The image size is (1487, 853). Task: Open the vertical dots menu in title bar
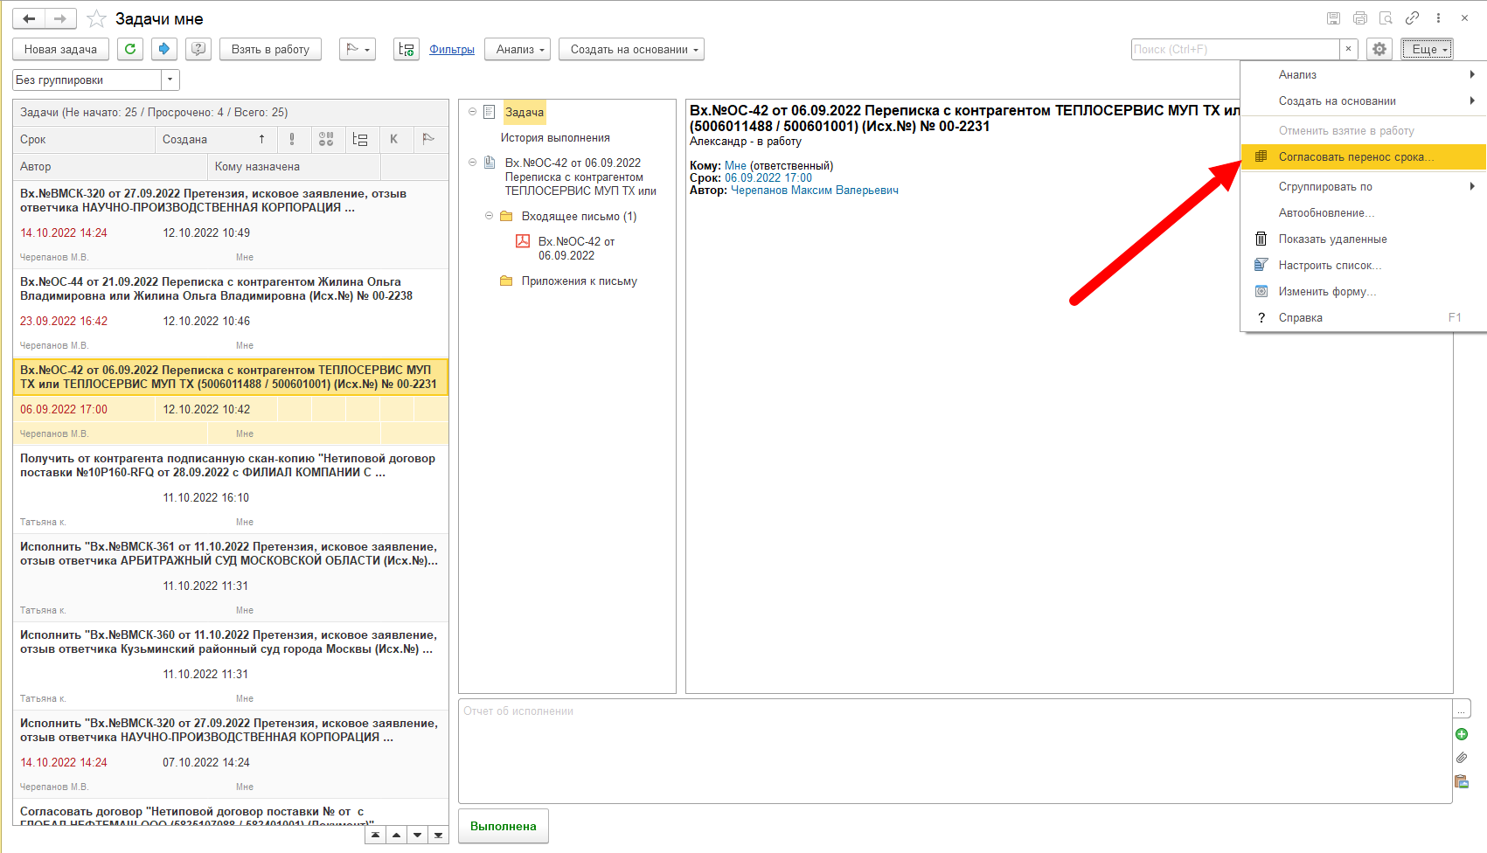pyautogui.click(x=1438, y=18)
